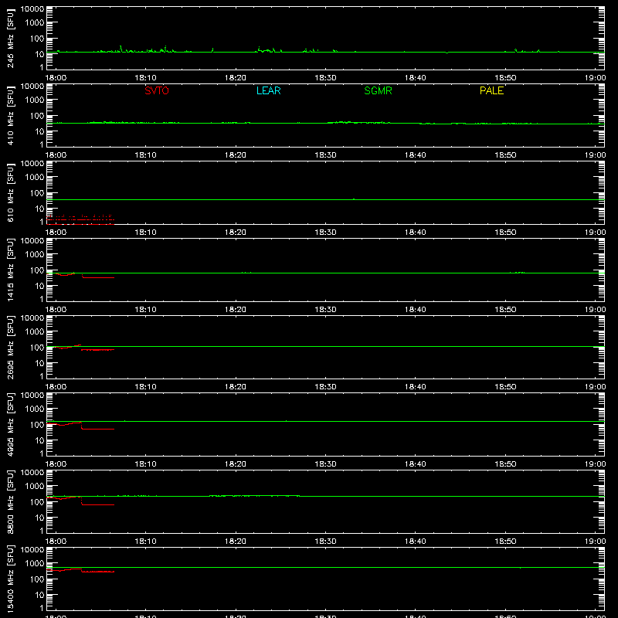Click the 1000 tick label in 410 MHz panel
The height and width of the screenshot is (618, 618).
[35, 100]
